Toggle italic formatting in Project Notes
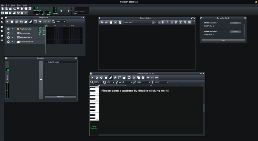This screenshot has height=141, width=258. tap(167, 22)
